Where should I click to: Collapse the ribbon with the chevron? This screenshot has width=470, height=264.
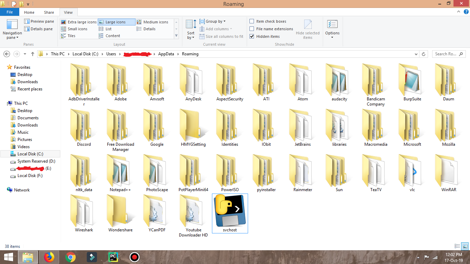(458, 12)
